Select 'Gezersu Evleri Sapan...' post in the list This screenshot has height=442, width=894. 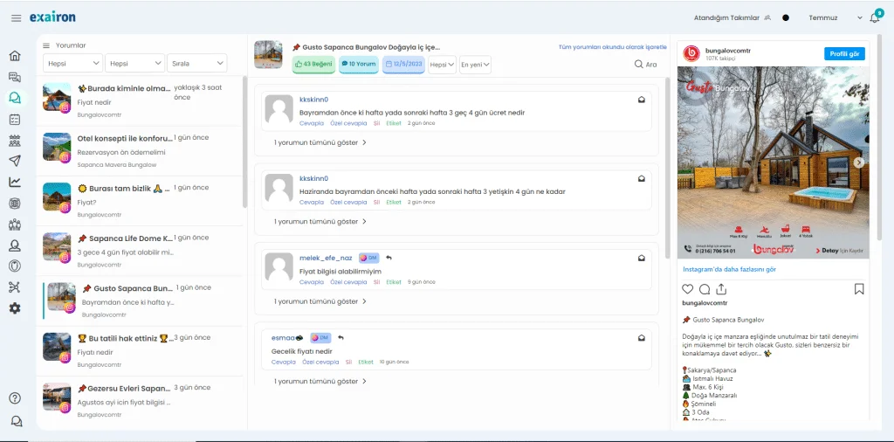click(x=140, y=401)
